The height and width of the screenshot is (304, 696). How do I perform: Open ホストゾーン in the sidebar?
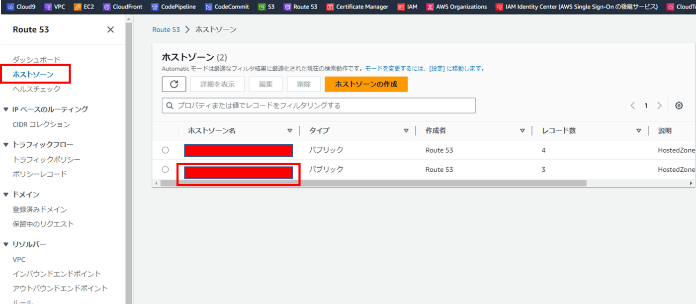(33, 74)
